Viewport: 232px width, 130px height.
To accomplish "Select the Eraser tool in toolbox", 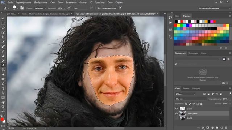I will 3,65.
